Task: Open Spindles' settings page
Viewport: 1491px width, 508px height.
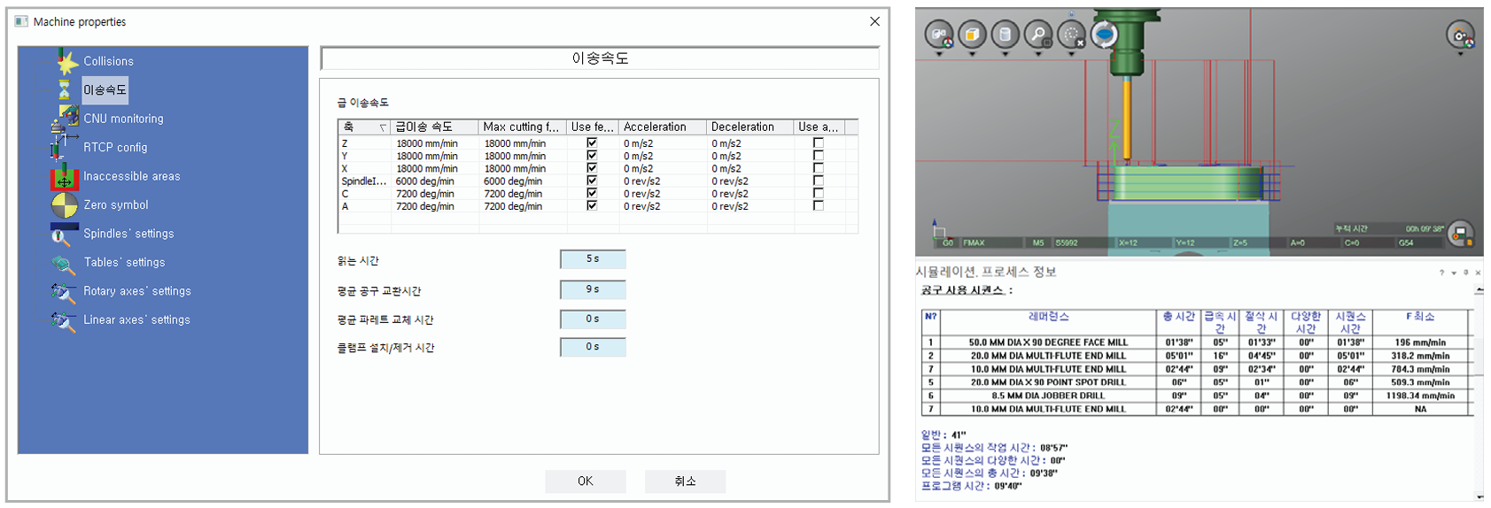Action: pos(128,234)
